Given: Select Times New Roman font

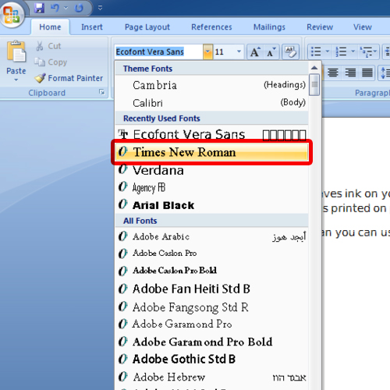Looking at the screenshot, I should click(x=211, y=152).
